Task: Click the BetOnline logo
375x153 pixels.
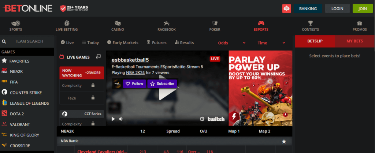Action: point(27,8)
